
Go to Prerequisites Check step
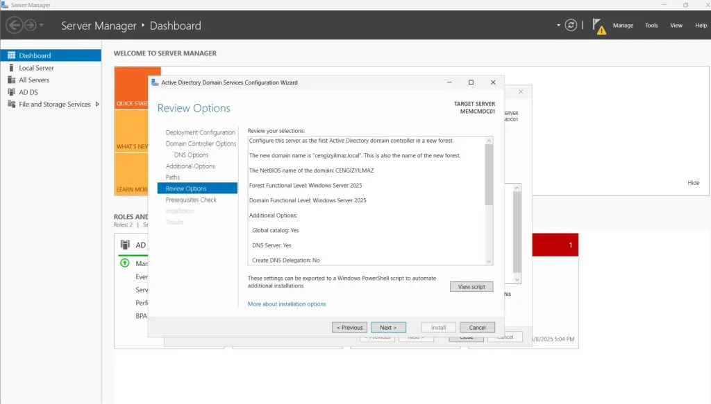pos(191,200)
